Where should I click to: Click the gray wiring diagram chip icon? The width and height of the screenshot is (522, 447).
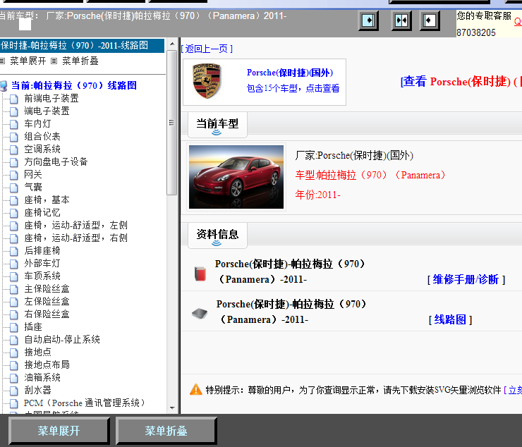tap(200, 313)
